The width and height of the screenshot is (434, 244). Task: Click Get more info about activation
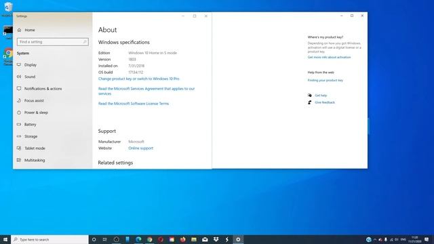329,57
